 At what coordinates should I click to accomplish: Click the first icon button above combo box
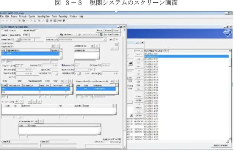point(67,35)
